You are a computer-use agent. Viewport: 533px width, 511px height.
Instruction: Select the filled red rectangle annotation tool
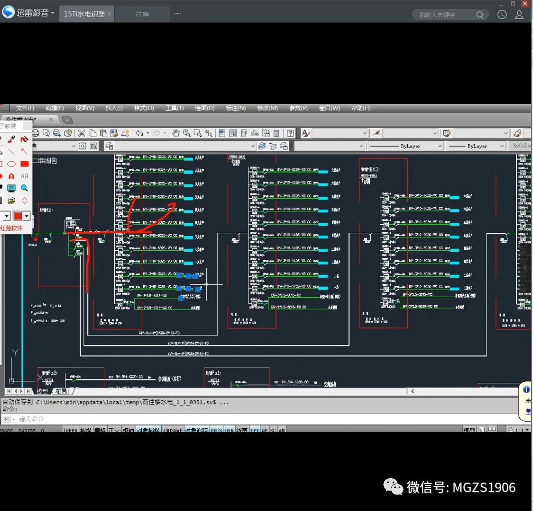tap(24, 164)
